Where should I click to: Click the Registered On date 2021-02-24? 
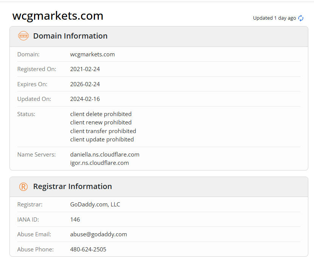point(85,69)
